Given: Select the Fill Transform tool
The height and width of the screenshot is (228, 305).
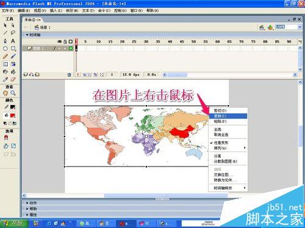Looking at the screenshot, I should pyautogui.click(x=13, y=64).
